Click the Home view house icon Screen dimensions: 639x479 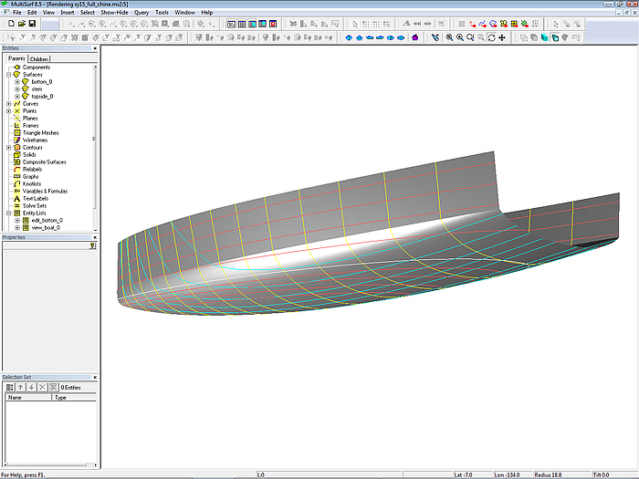[x=415, y=37]
